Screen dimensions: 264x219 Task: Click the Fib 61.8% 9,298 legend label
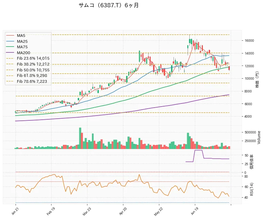point(32,76)
